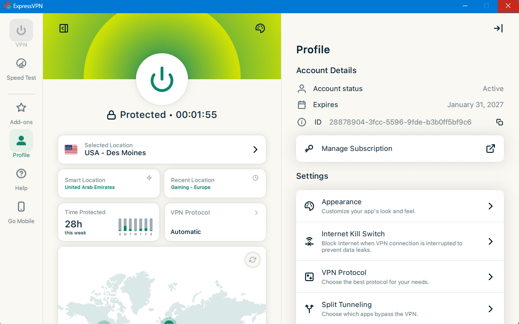This screenshot has width=519, height=324.
Task: Open the Time Protected 28h card
Action: (109, 222)
